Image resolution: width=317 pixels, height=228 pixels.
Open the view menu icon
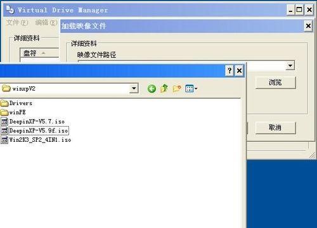coord(189,89)
